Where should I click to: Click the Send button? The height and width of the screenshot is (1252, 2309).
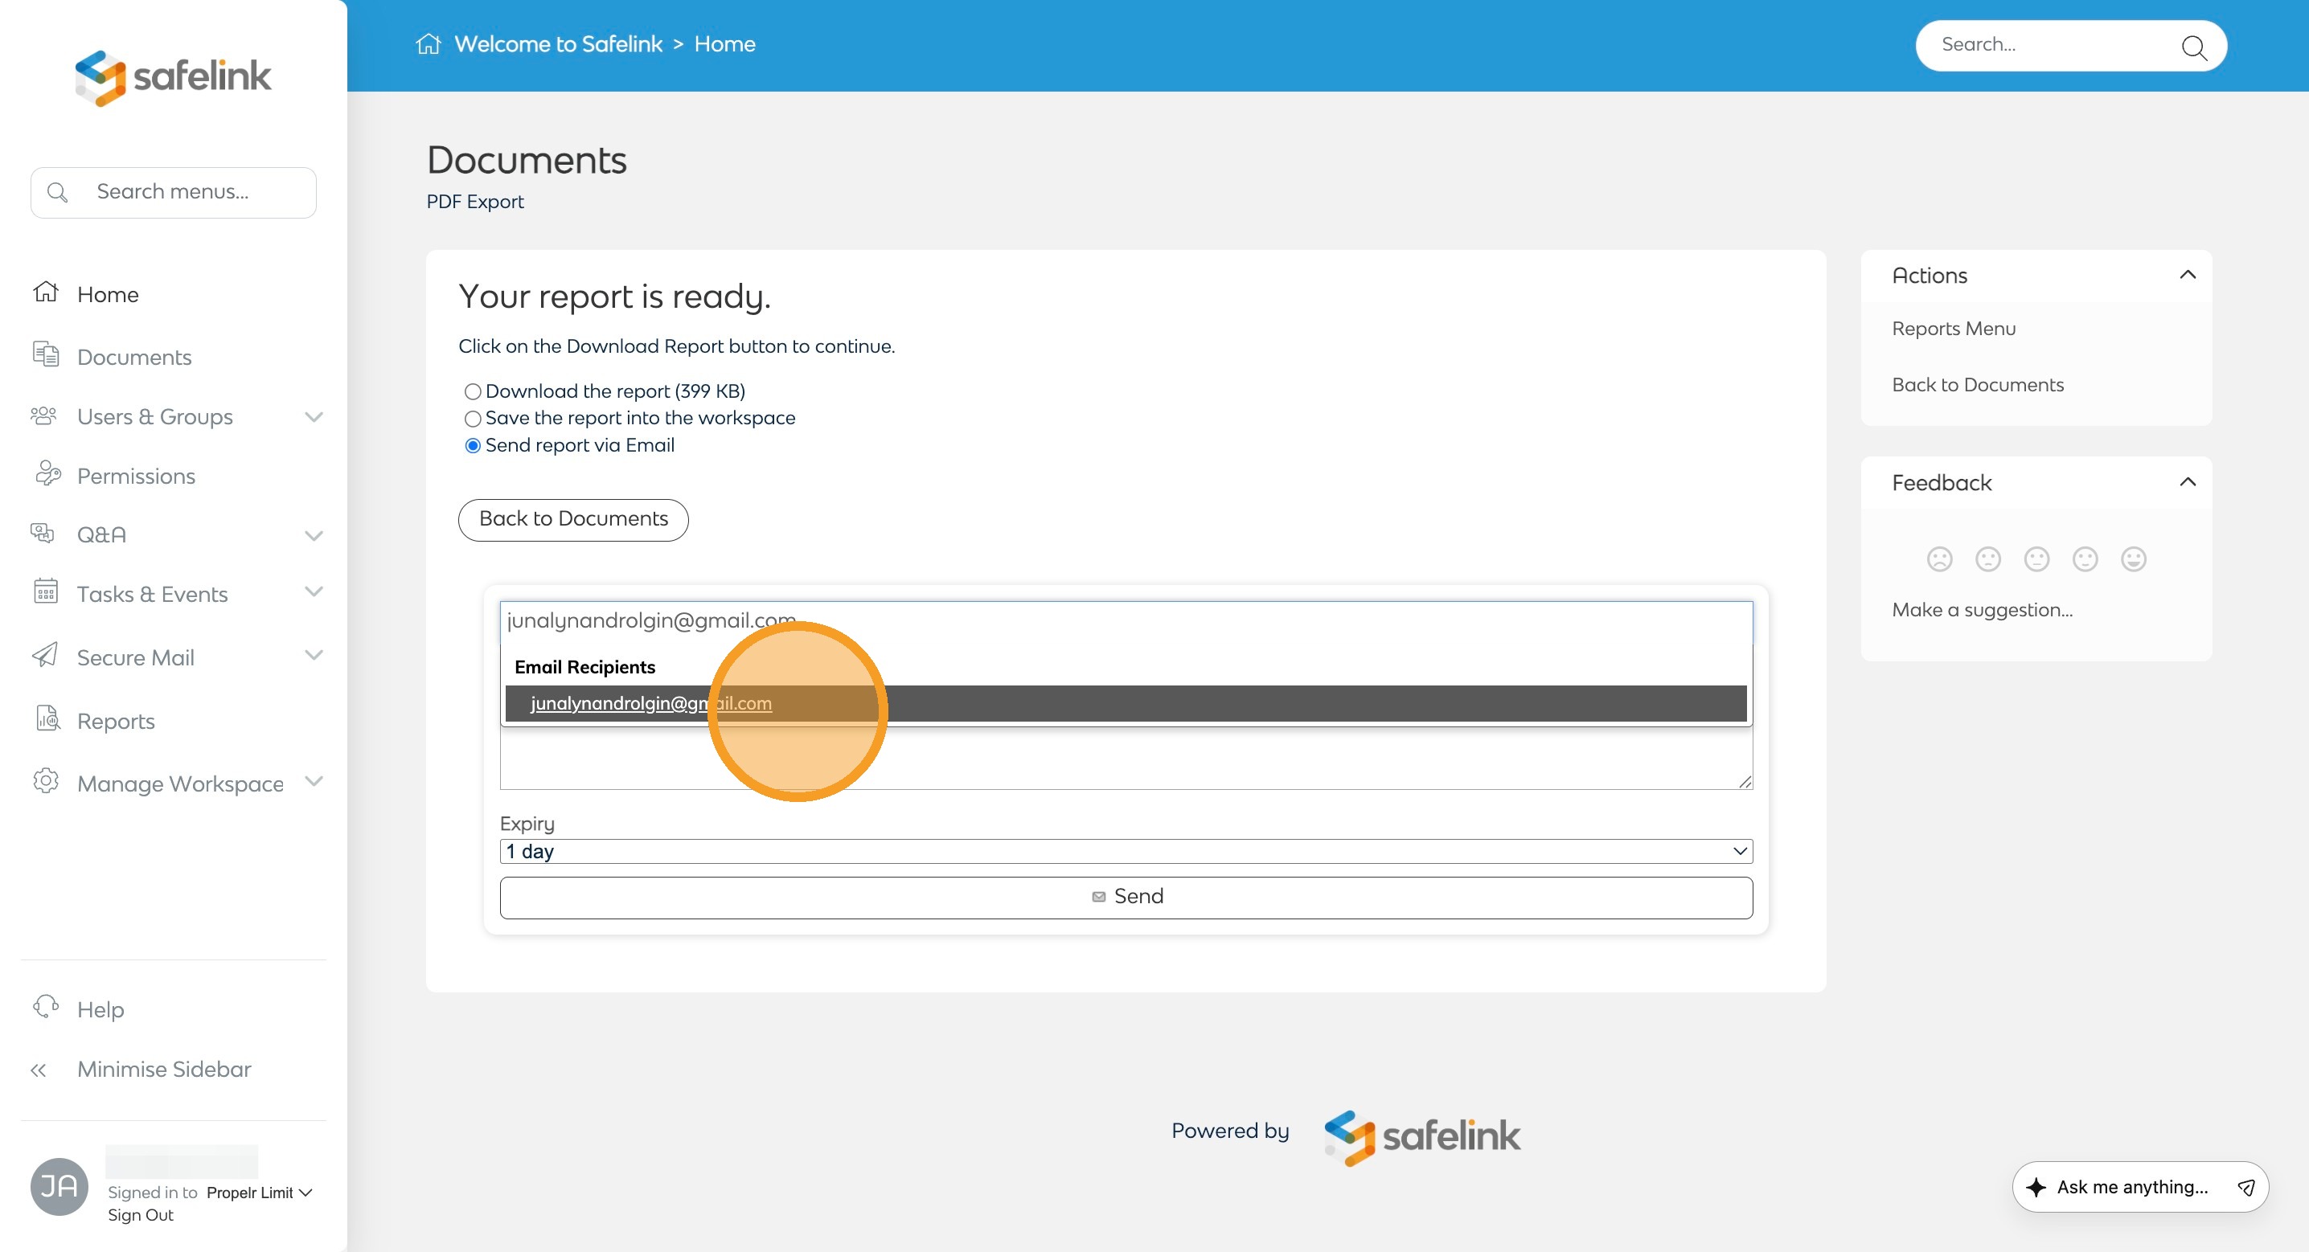click(x=1126, y=897)
